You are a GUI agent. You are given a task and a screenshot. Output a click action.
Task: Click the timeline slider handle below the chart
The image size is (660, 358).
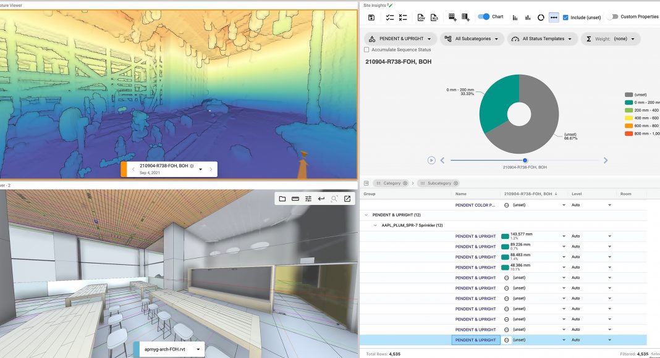[x=525, y=160]
